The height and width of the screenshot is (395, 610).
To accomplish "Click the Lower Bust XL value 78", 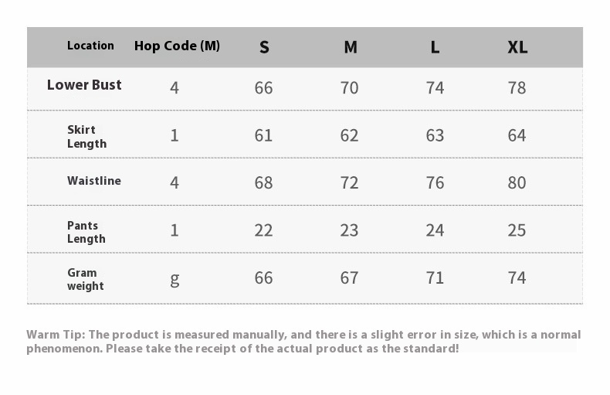I will pos(517,88).
